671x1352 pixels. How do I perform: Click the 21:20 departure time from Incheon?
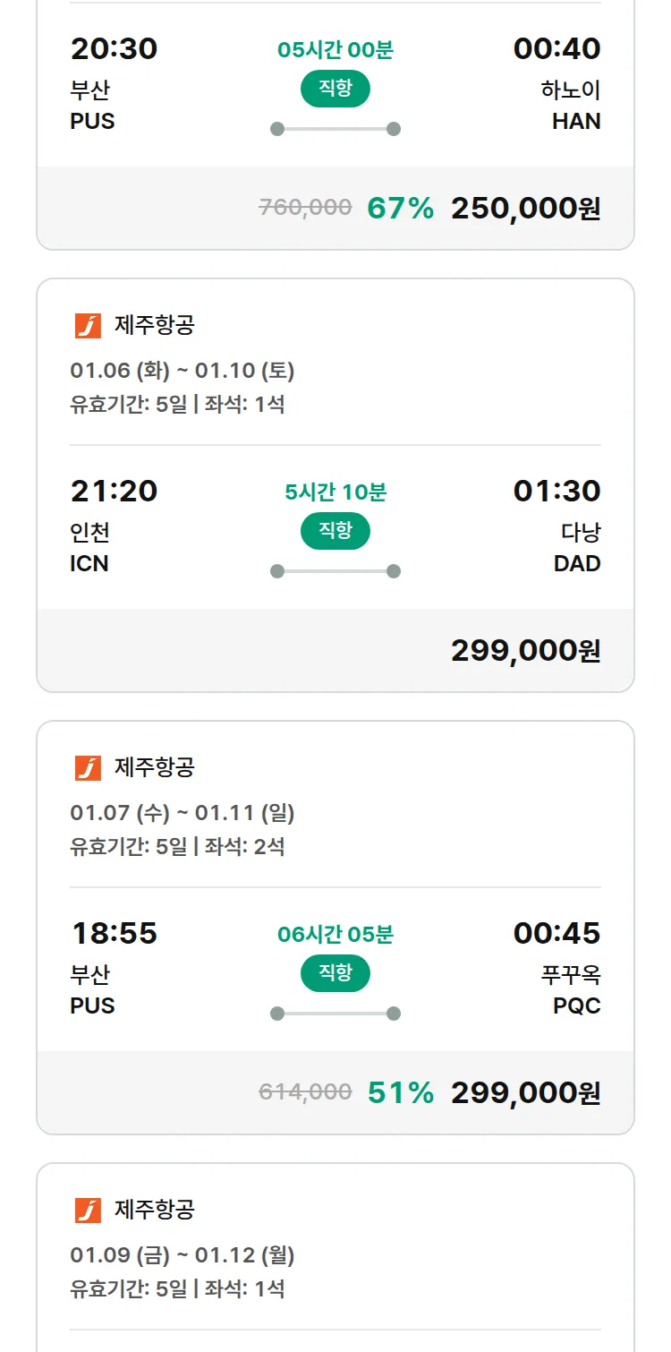click(x=114, y=491)
